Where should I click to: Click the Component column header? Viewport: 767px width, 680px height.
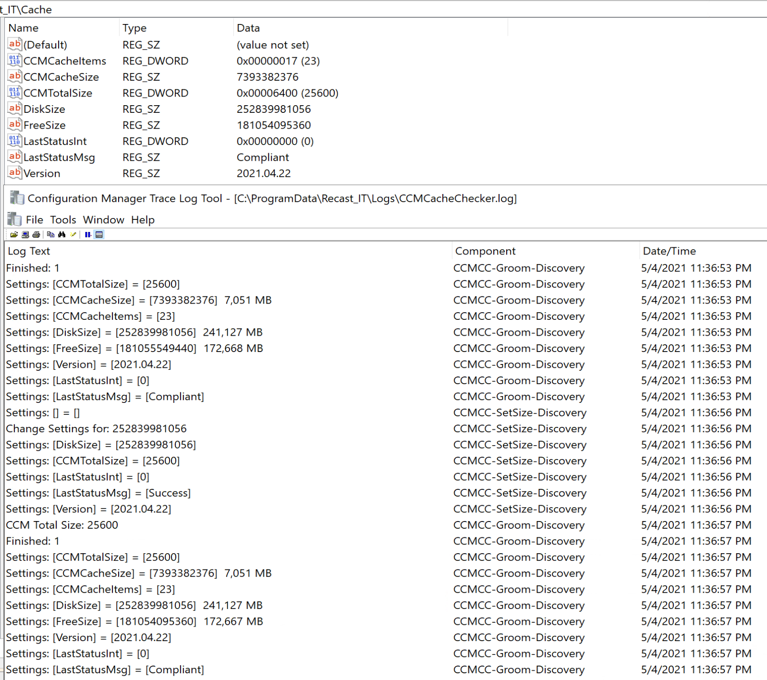coord(485,251)
